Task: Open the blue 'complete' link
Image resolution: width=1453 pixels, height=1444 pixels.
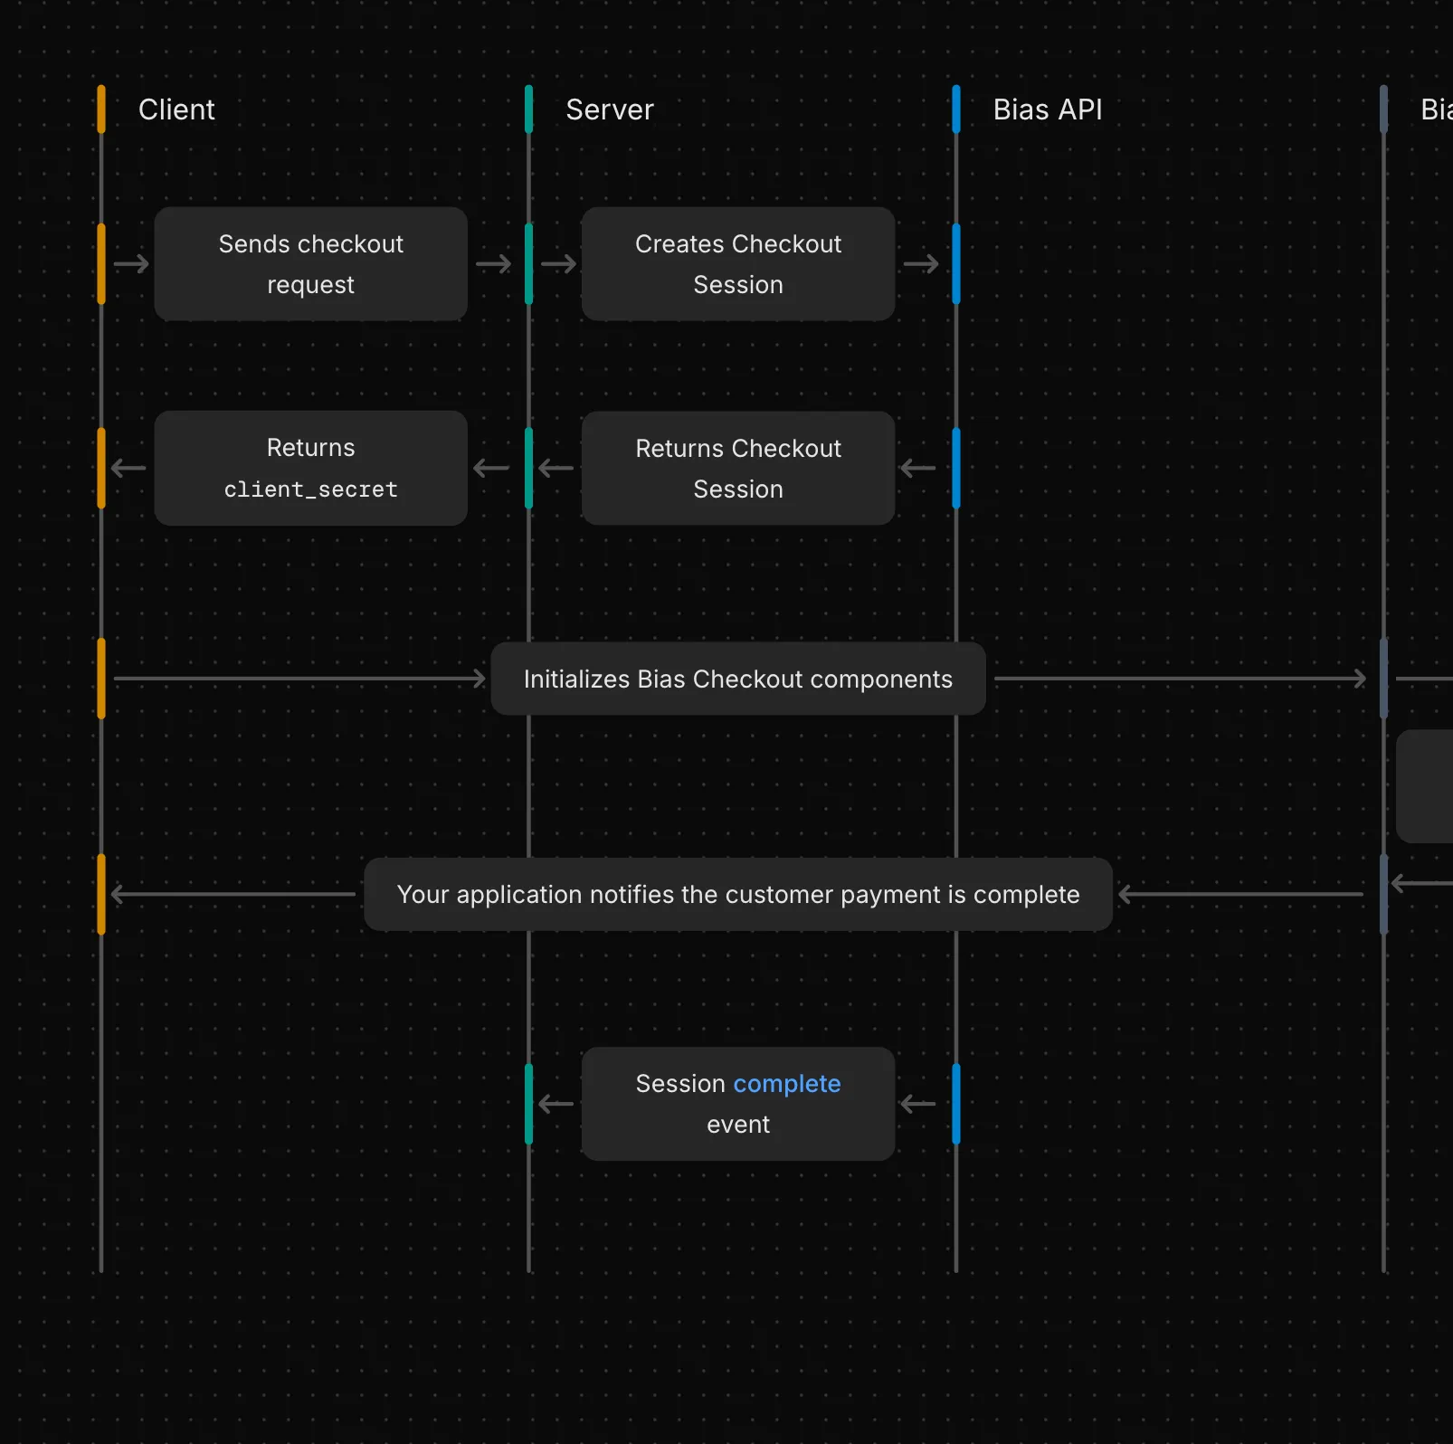Action: pyautogui.click(x=787, y=1084)
